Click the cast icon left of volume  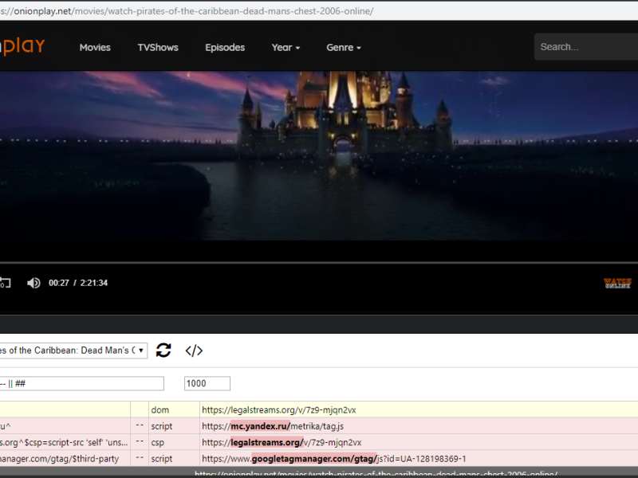[5, 283]
